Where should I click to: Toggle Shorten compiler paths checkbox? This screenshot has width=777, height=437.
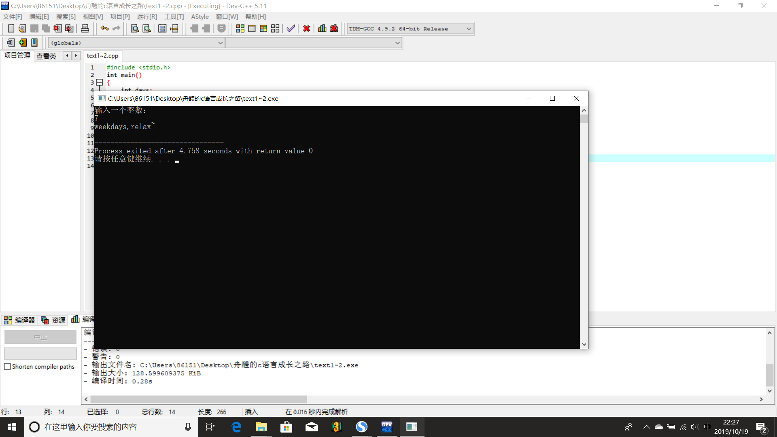click(7, 367)
